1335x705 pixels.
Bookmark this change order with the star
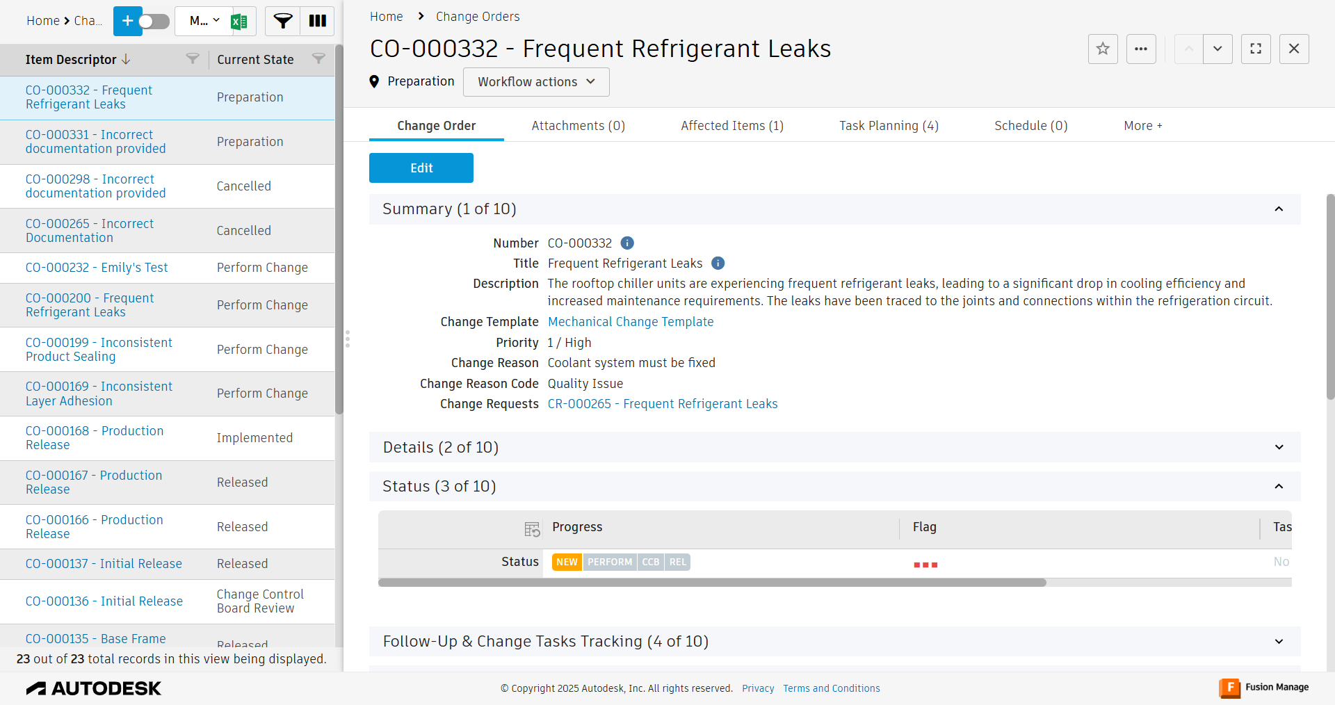point(1103,49)
